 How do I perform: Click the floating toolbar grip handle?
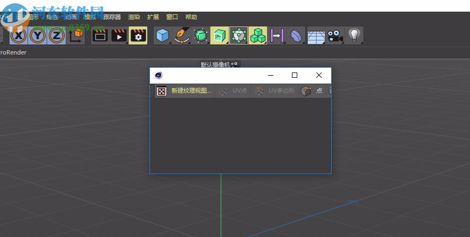coord(152,91)
